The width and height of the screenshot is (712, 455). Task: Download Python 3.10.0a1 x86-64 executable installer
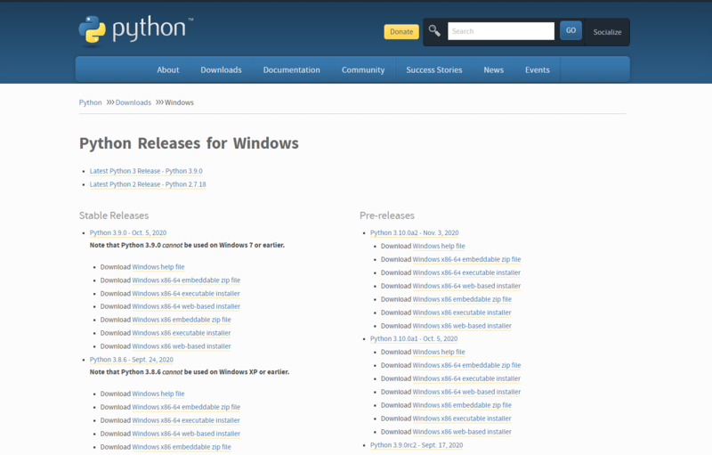pos(466,378)
